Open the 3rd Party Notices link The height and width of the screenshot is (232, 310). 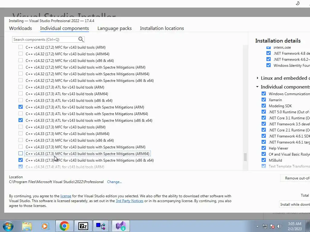tap(130, 201)
